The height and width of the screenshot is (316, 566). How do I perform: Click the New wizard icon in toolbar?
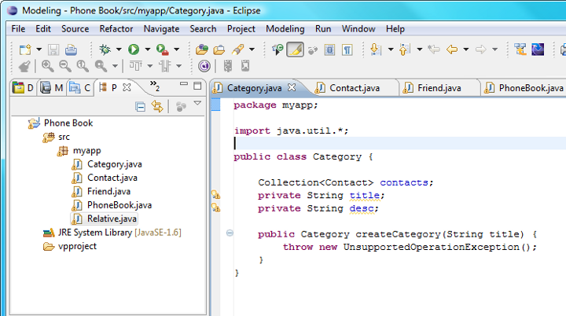(x=25, y=50)
